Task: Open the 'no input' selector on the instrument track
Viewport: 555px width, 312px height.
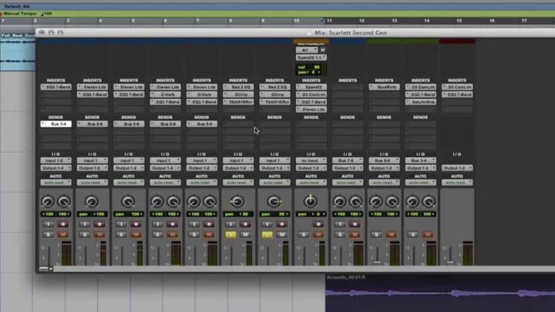Action: pos(311,161)
